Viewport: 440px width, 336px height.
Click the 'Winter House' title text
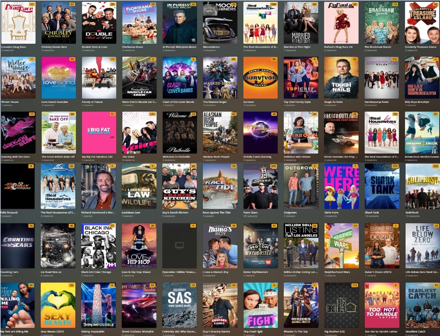coord(10,102)
